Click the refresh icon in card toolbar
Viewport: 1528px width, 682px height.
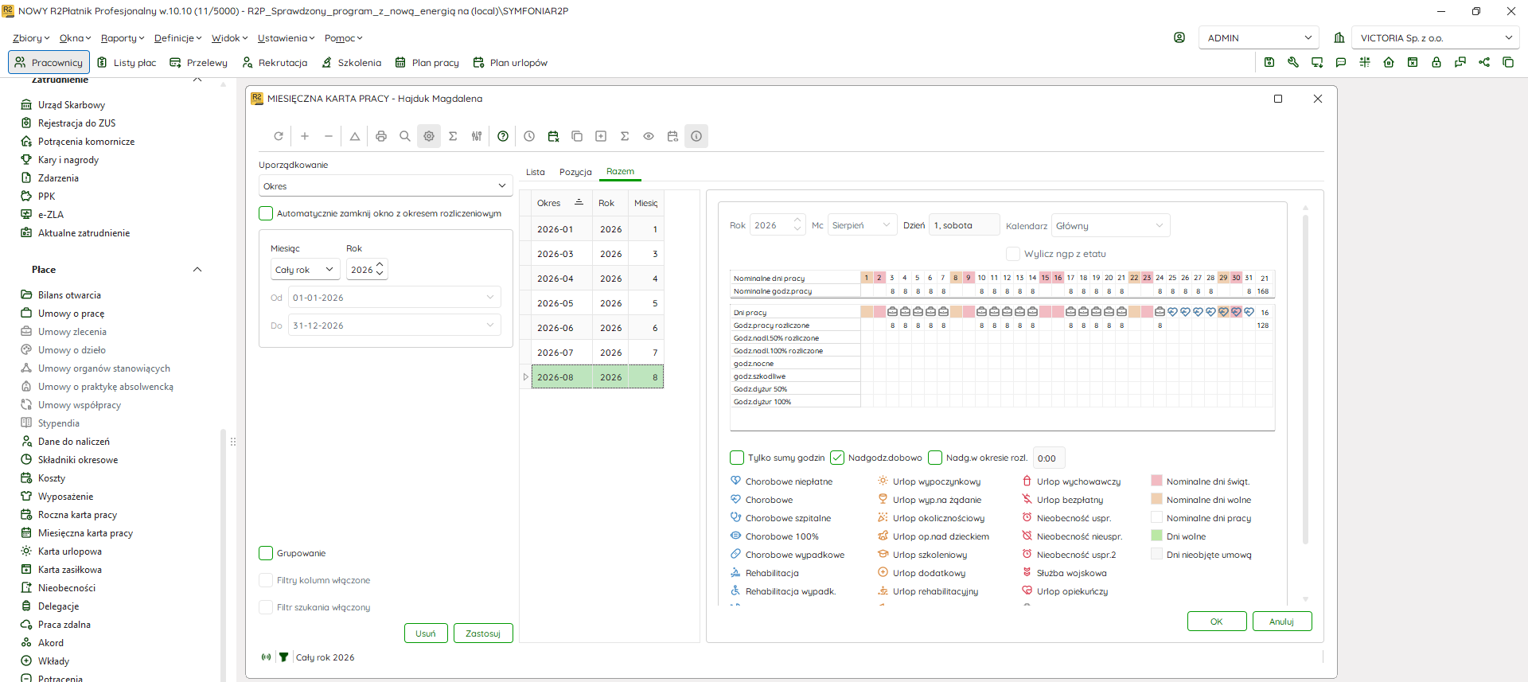point(279,136)
